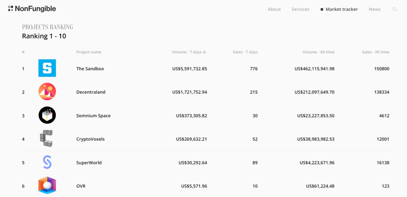Sort by Sales 7 days header
The image size is (407, 197).
click(x=245, y=52)
